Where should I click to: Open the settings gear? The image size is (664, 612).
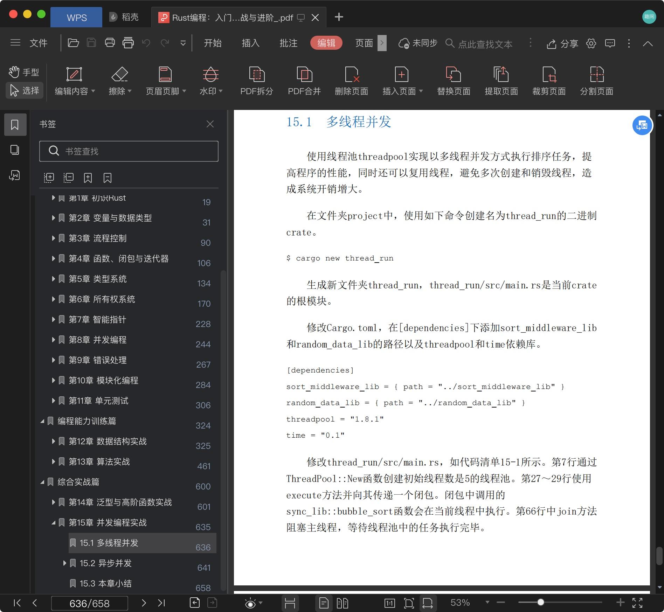(591, 43)
